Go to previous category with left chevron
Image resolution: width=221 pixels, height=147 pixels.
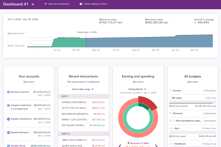120,146
